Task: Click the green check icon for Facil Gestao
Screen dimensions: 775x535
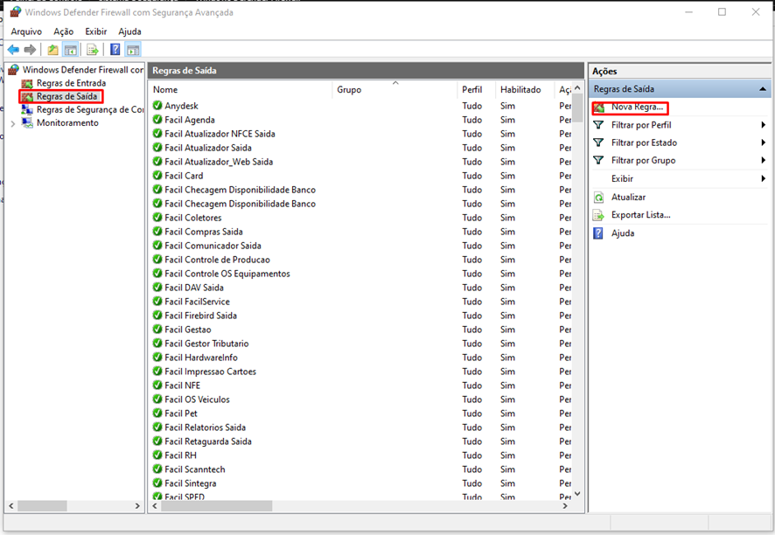Action: pos(157,329)
